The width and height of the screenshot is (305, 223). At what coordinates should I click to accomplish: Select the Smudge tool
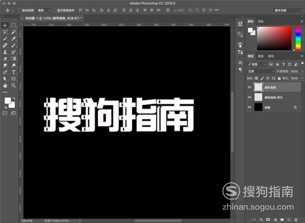tap(5, 66)
